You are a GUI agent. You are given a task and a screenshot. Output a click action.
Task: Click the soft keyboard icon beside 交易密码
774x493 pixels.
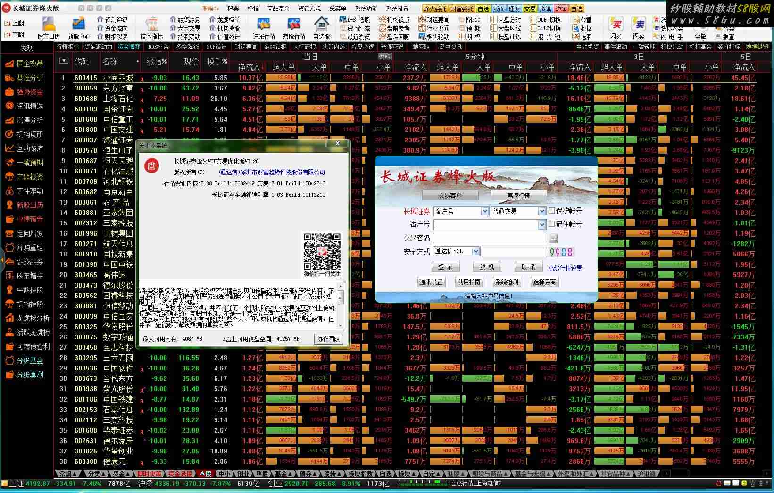coord(553,238)
